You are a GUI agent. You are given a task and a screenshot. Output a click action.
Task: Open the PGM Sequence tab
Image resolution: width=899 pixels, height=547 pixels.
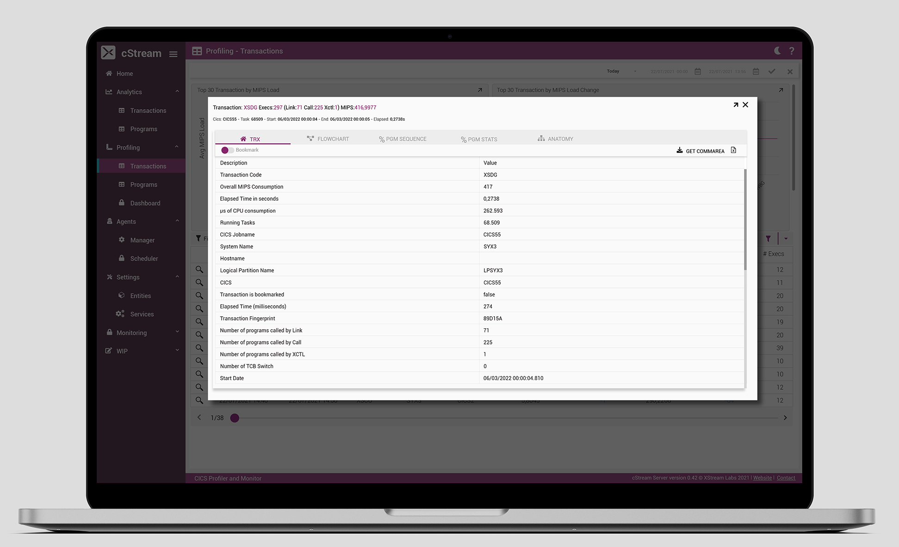pyautogui.click(x=403, y=139)
